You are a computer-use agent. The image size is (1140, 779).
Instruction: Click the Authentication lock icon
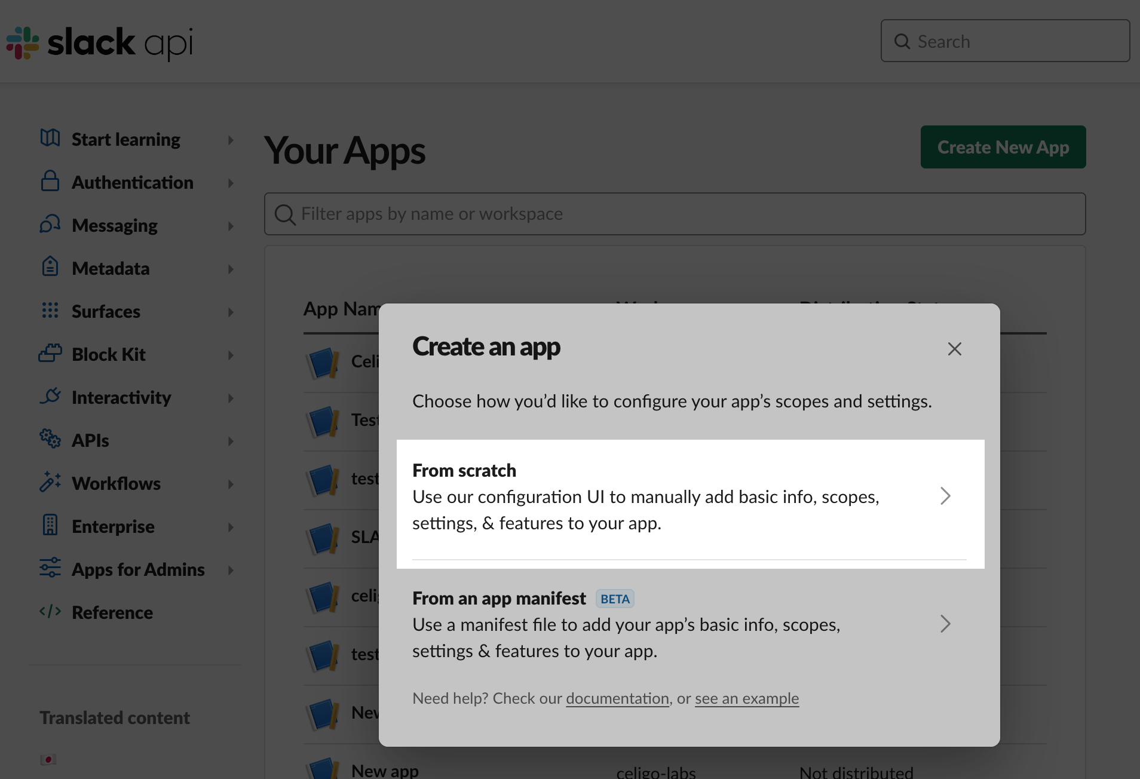(50, 182)
